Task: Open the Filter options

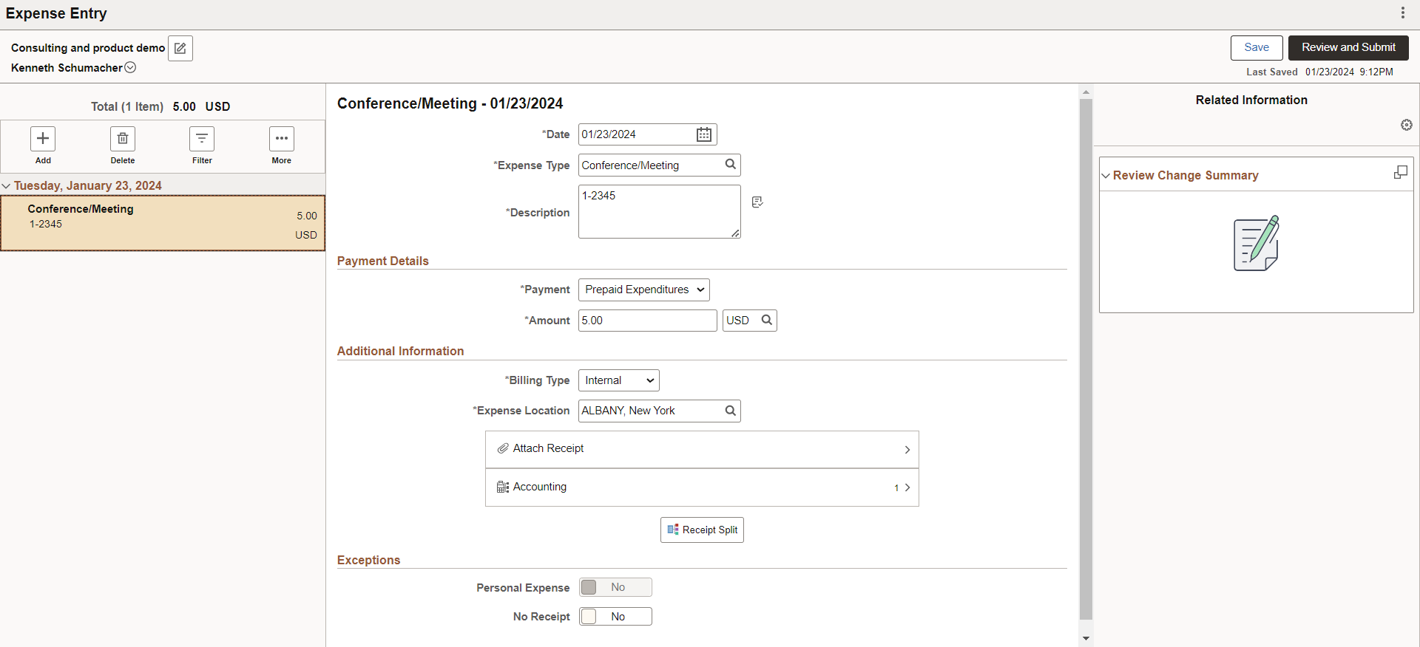Action: tap(202, 139)
